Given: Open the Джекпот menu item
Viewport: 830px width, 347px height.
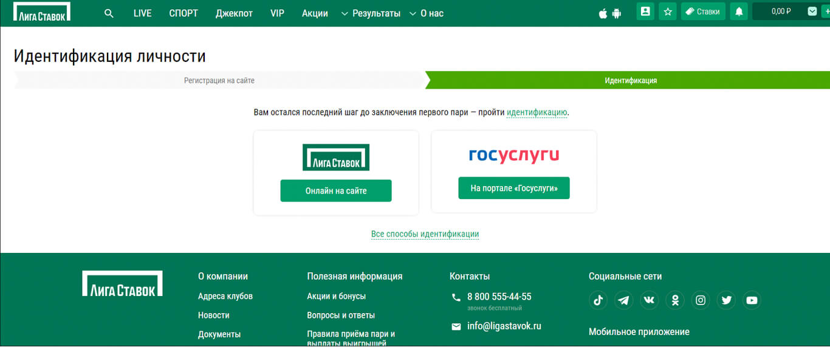Looking at the screenshot, I should (x=234, y=13).
